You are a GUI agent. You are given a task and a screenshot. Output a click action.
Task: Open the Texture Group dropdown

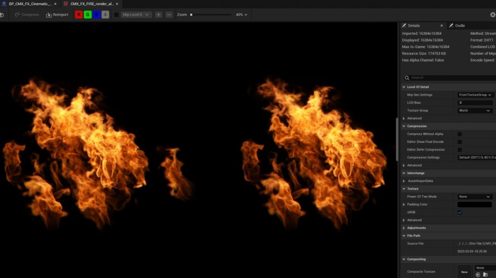(x=475, y=110)
